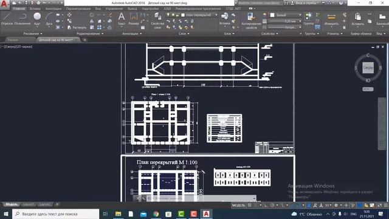389x219 pixels.
Task: Select the Полилиния (Polyline) tool
Action: tap(22, 19)
